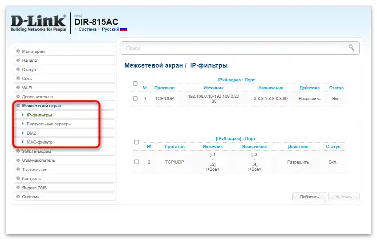This screenshot has width=377, height=240.
Task: Click the Удалить button
Action: (x=344, y=197)
